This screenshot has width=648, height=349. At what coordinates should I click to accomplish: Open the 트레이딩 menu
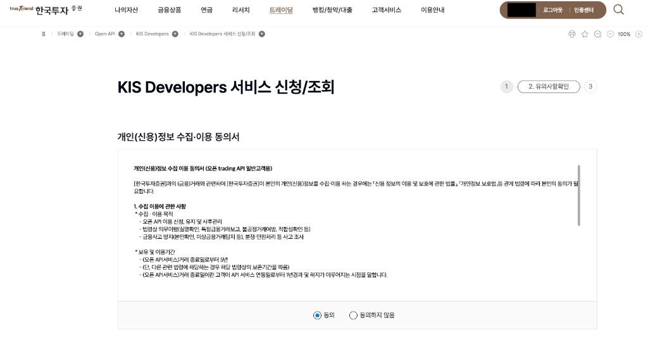281,10
